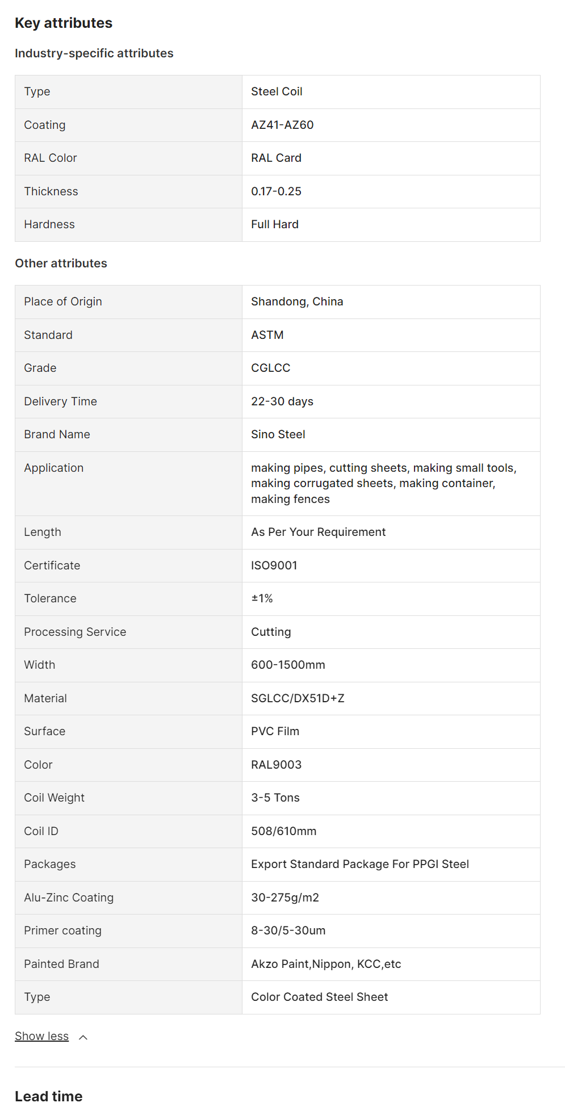Screen dimensions: 565x1107
Task: Collapse attributes using the up chevron icon
Action: pyautogui.click(x=83, y=1037)
